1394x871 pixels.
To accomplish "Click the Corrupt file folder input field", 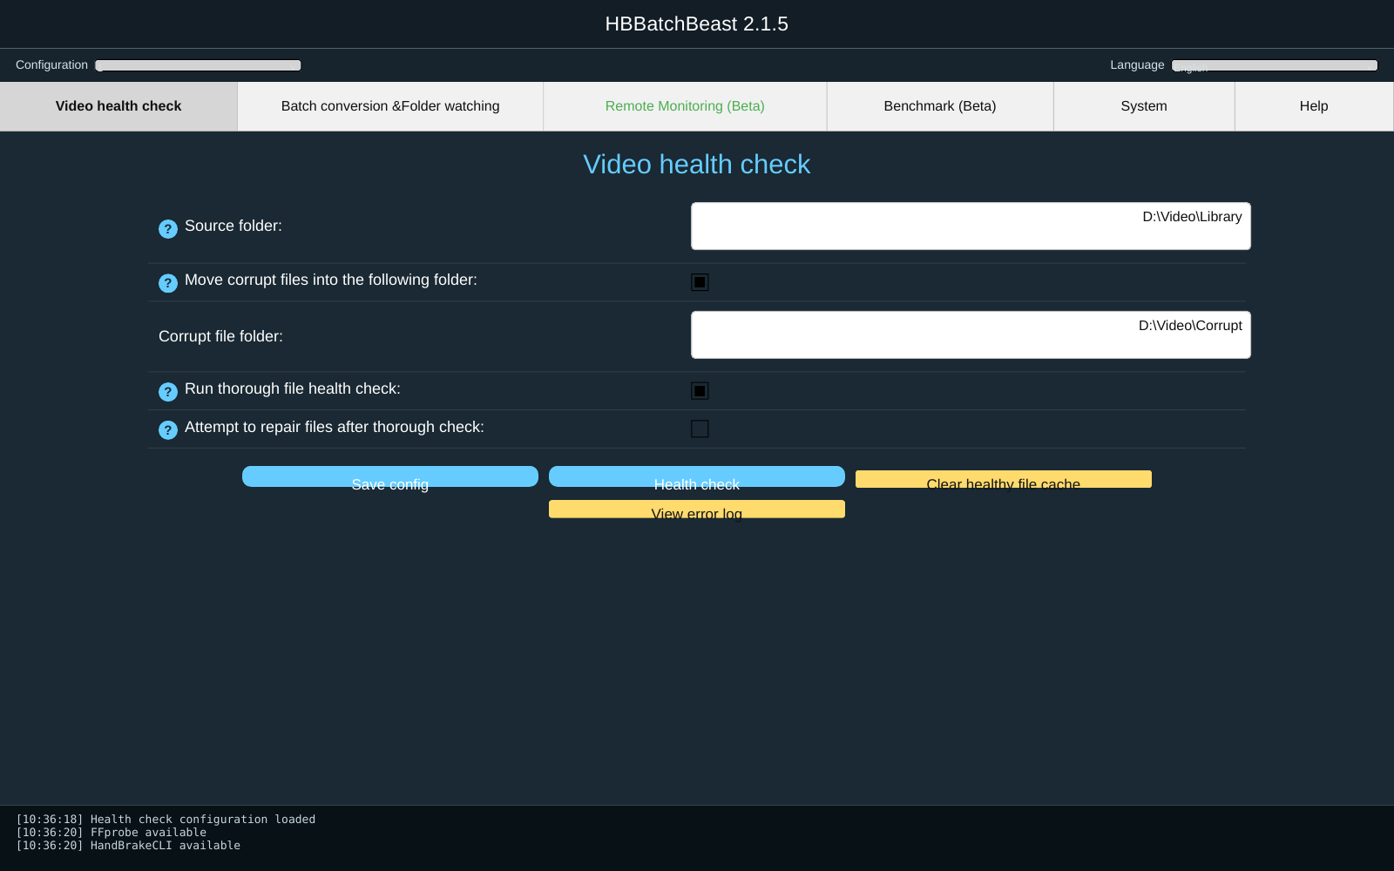I will (x=971, y=335).
